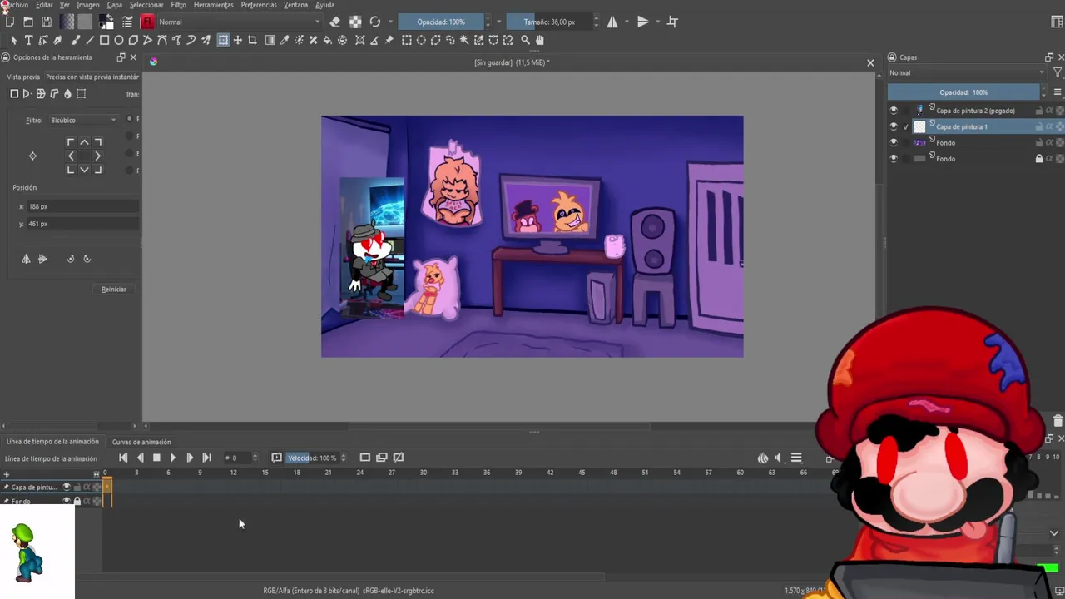Screen dimensions: 1065x599
Task: Select the Zoom magnifier tool
Action: (x=525, y=40)
